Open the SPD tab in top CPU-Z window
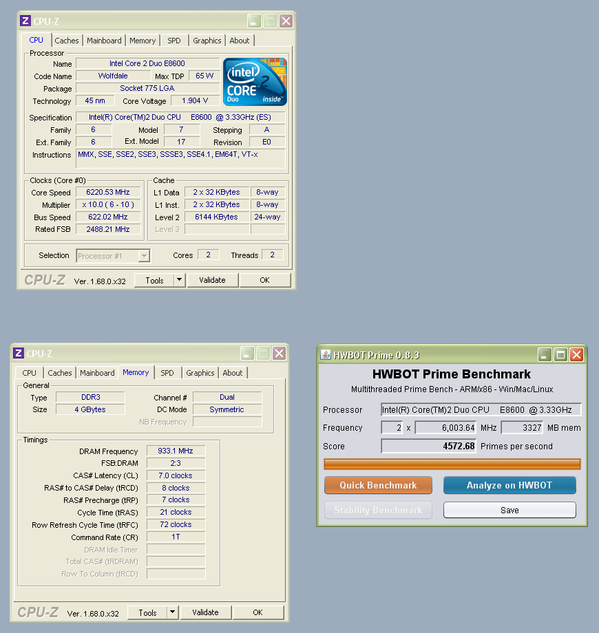 (x=174, y=41)
